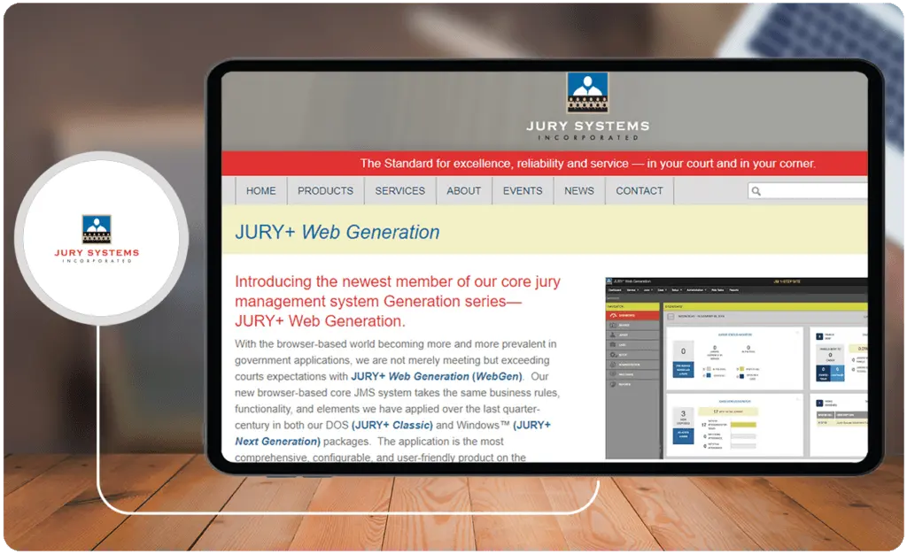
Task: Go to the ABOUT page
Action: [x=463, y=190]
